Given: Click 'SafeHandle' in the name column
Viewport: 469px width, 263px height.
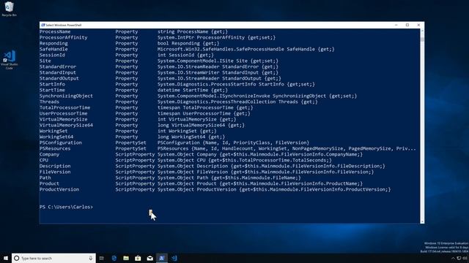Looking at the screenshot, I should (x=53, y=49).
